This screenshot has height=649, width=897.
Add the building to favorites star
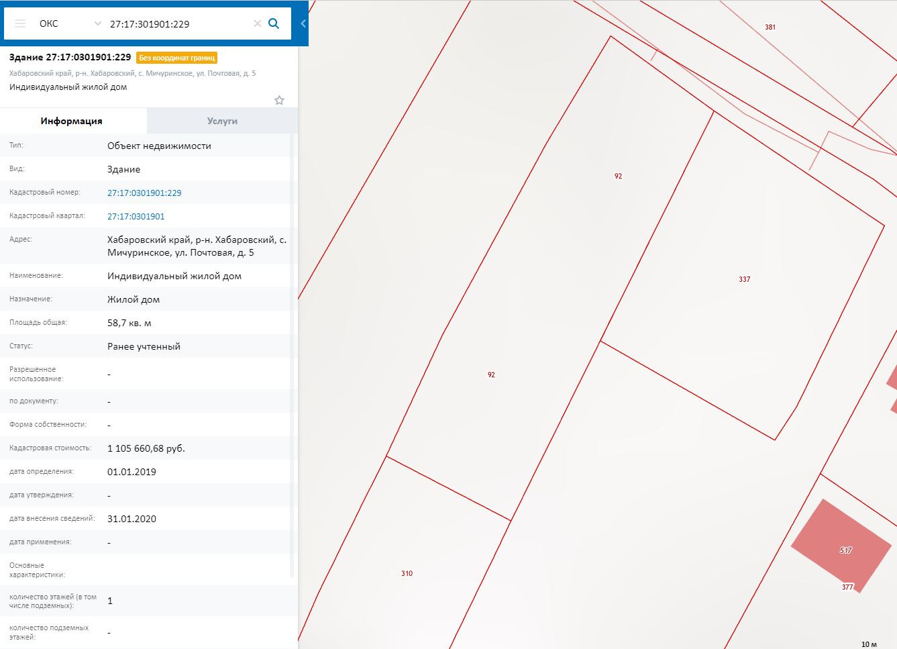click(x=279, y=100)
